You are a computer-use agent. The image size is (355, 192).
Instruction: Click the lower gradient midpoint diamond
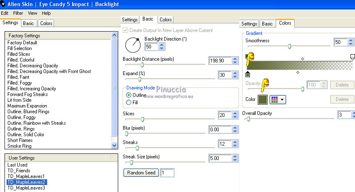298,73
